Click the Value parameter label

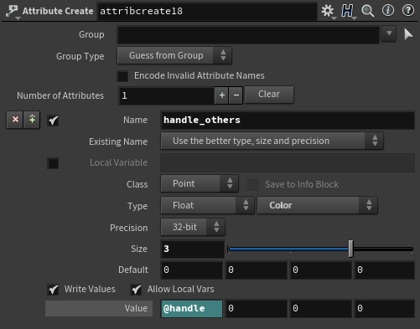[x=136, y=308]
